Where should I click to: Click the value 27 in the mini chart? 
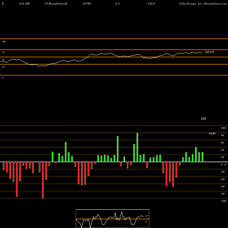(147, 216)
